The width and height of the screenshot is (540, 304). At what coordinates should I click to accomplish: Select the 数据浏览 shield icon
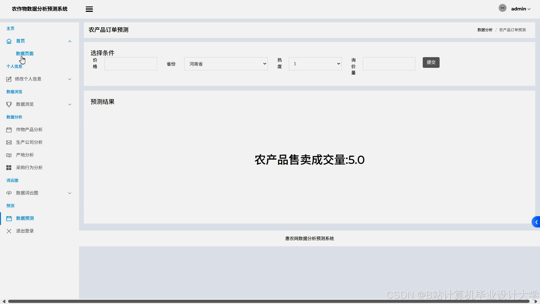(x=9, y=104)
